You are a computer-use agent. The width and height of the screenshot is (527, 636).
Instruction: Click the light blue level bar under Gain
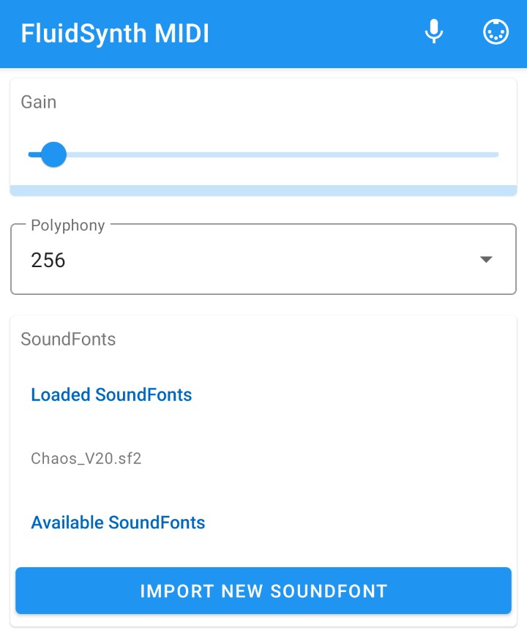point(263,191)
